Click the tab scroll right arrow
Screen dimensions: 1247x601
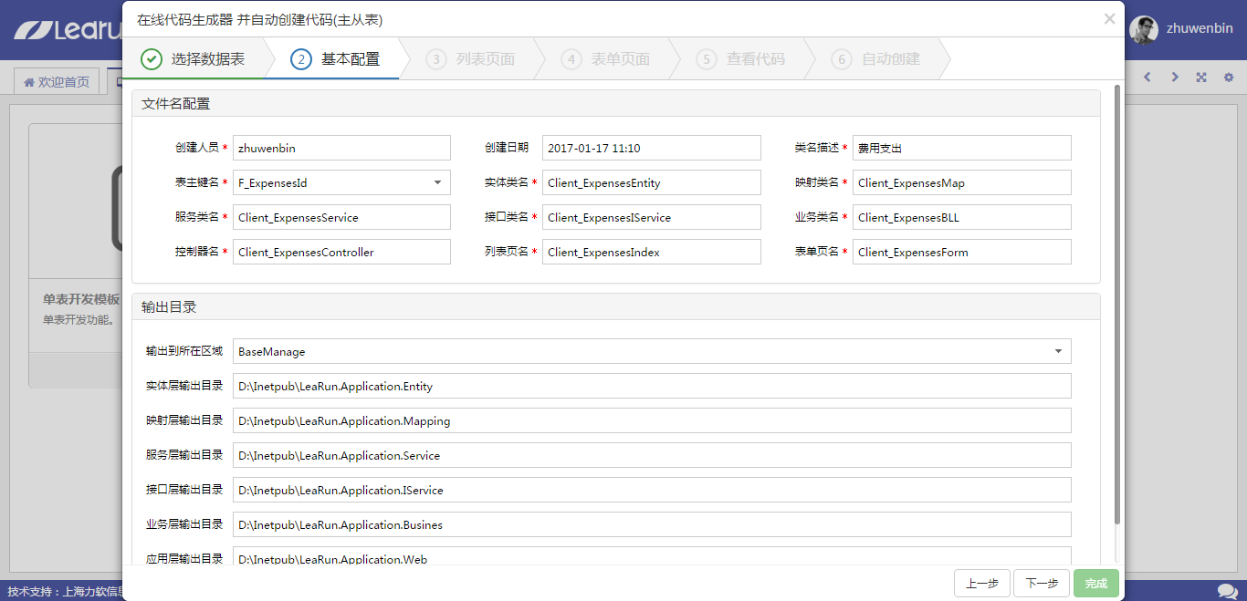point(1175,78)
